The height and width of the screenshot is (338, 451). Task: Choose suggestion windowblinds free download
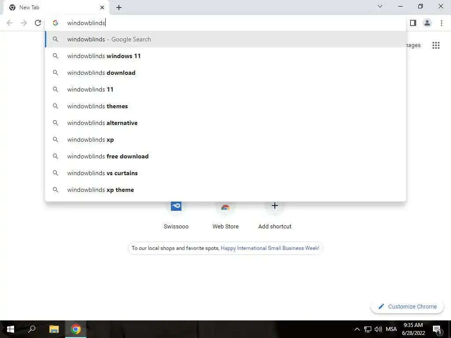click(225, 156)
